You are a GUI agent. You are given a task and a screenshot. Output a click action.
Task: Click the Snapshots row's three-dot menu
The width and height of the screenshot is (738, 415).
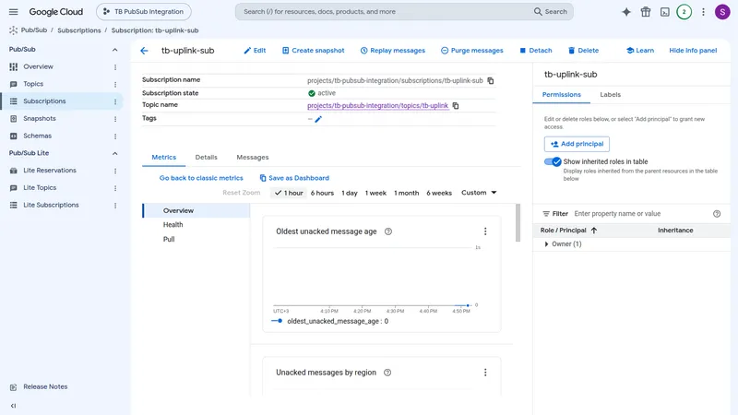pos(115,119)
